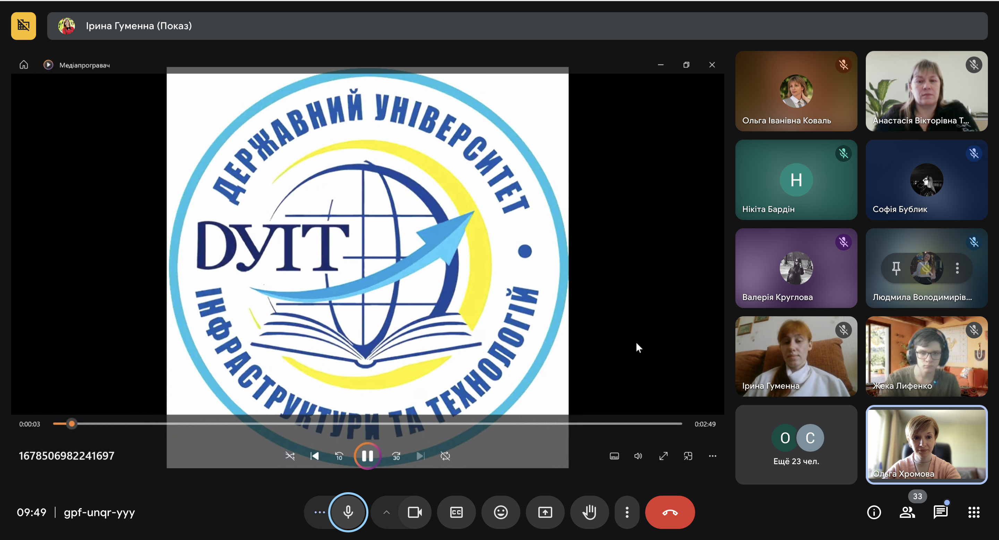This screenshot has width=999, height=540.
Task: Click the orange progress slider handle
Action: click(x=72, y=424)
